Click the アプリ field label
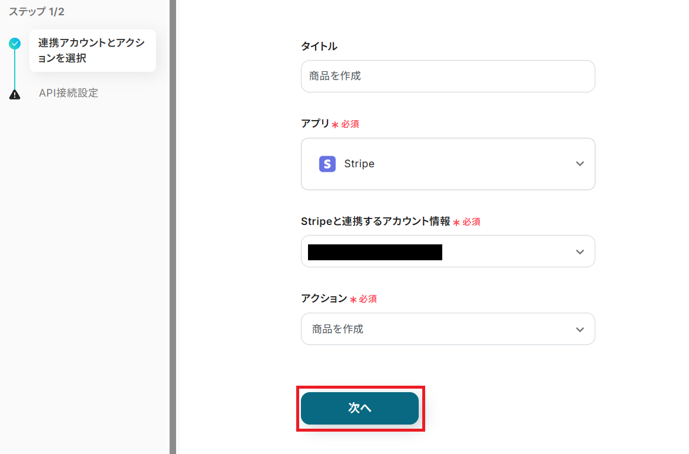689x454 pixels. (x=315, y=124)
